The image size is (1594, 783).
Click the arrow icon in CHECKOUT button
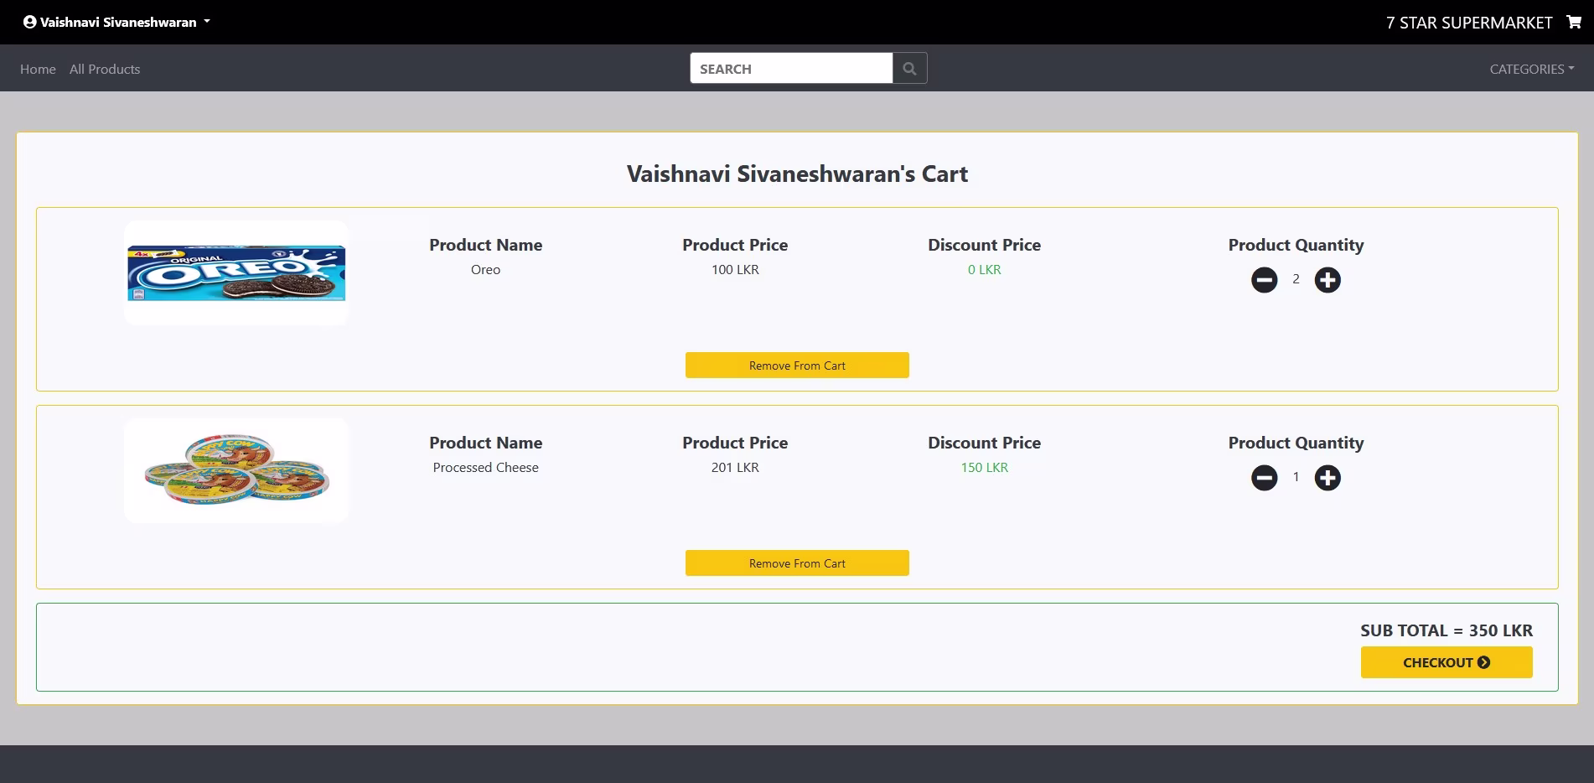click(1483, 662)
